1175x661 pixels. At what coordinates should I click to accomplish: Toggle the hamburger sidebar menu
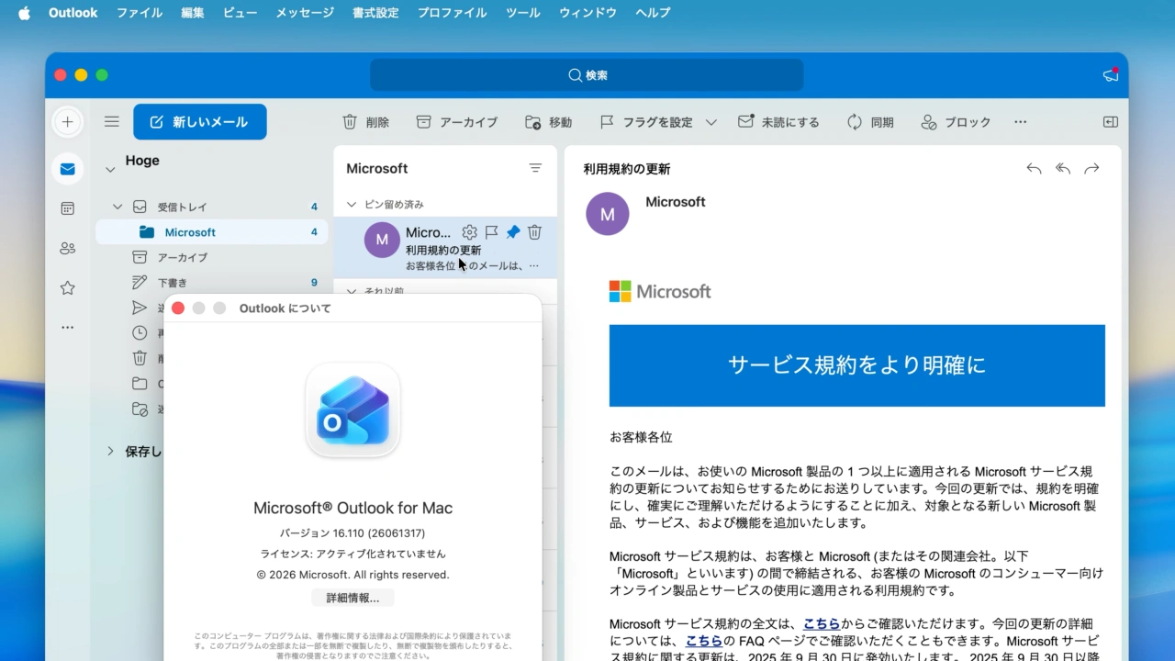click(112, 121)
